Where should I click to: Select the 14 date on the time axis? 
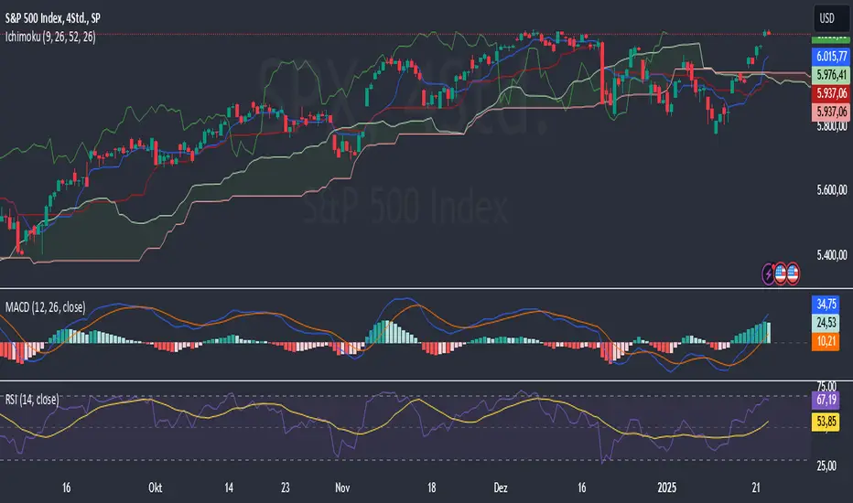(229, 487)
